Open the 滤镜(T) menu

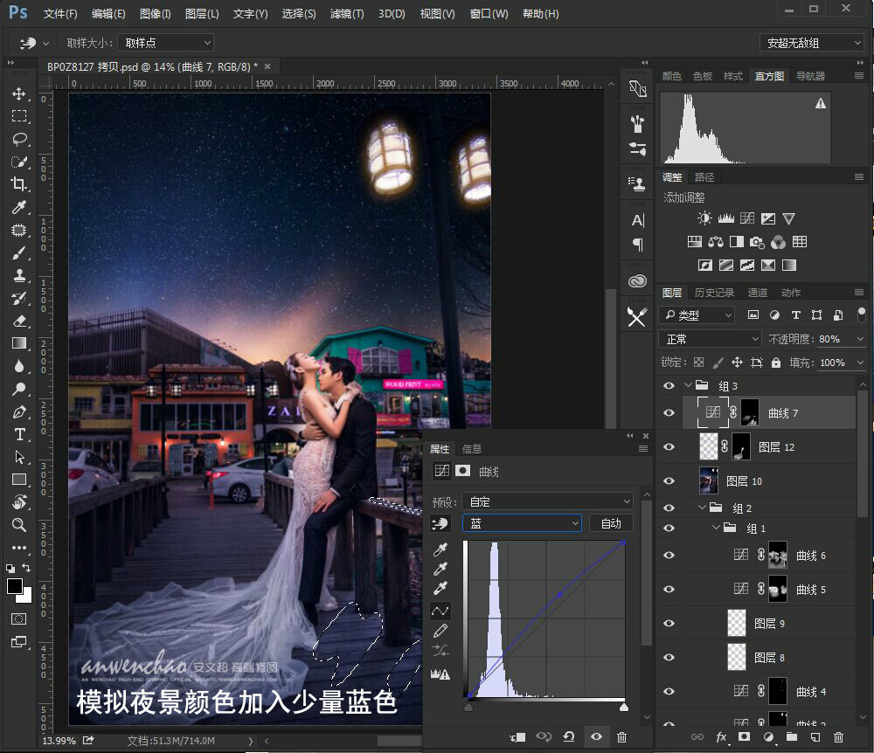tap(347, 14)
